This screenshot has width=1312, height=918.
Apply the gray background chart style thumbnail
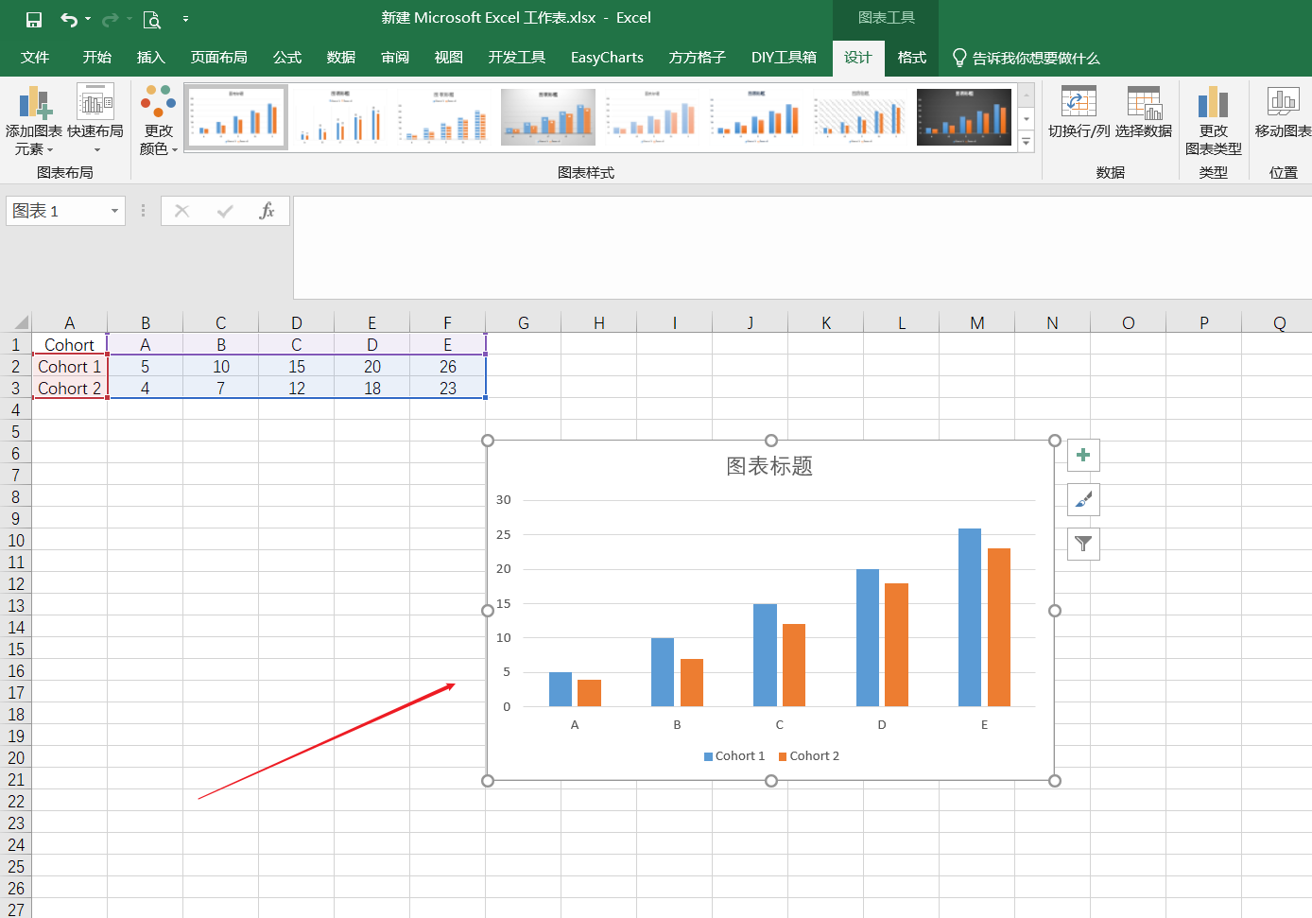coord(548,117)
